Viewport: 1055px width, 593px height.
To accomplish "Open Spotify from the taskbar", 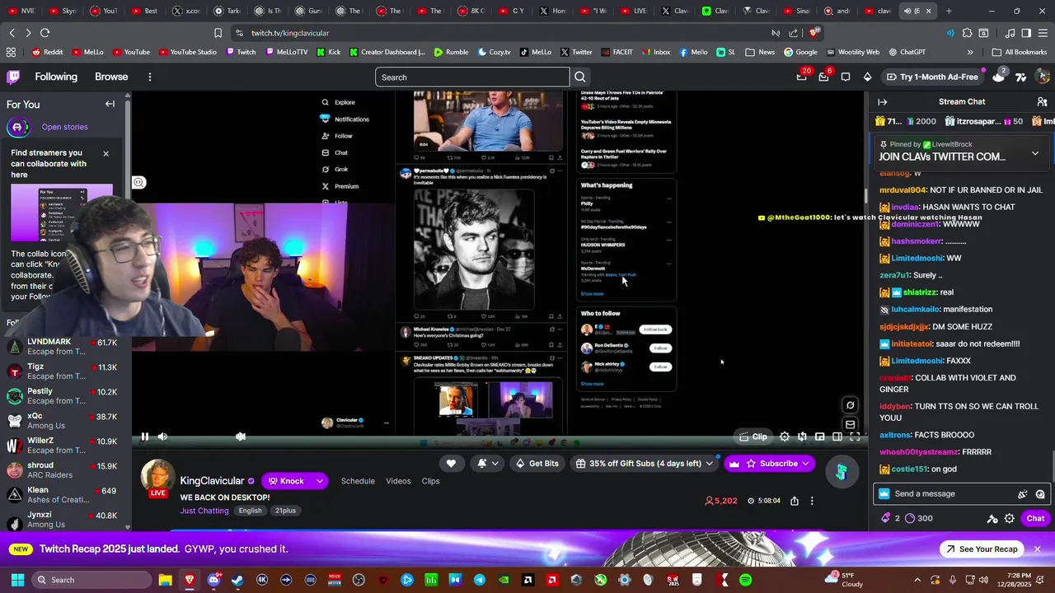I will coord(746,580).
